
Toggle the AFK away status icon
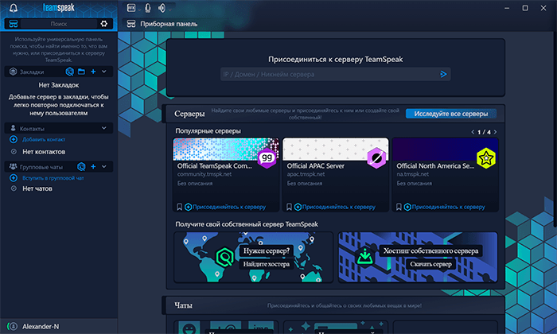[x=131, y=8]
